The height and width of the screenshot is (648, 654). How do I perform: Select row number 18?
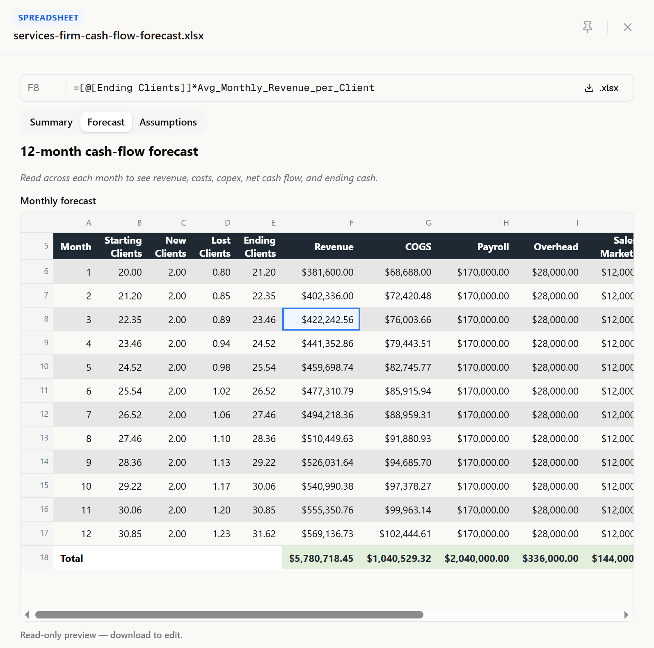click(x=37, y=557)
